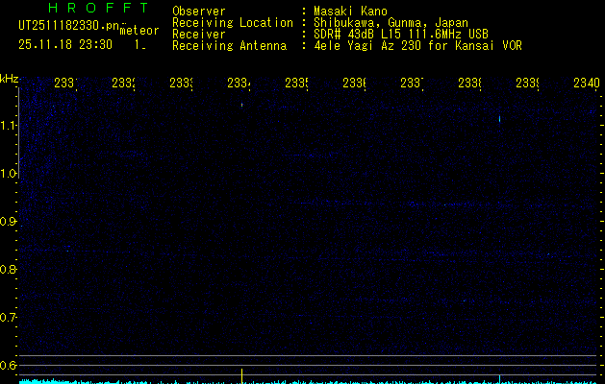Screen dimensions: 605x384
Task: Click the cyan noise level trace along the bottom
Action: pos(308,382)
